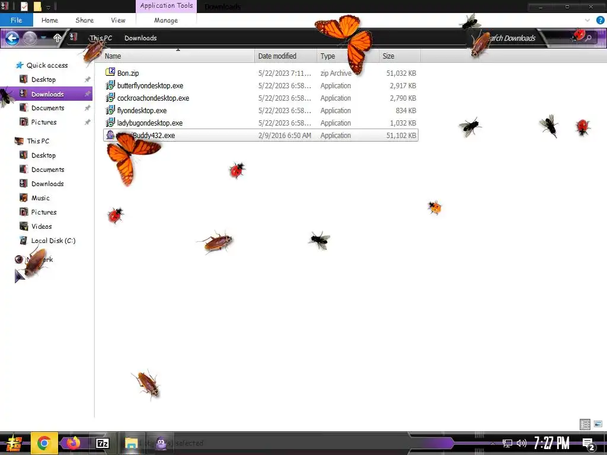Screen dimensions: 607x455
Task: Open Documents under This PC
Action: click(47, 170)
